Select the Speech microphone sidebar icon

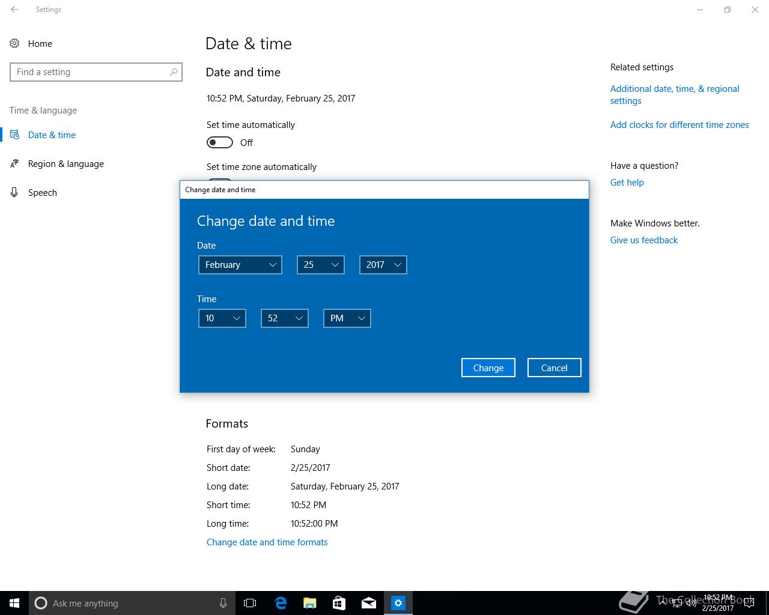[14, 192]
